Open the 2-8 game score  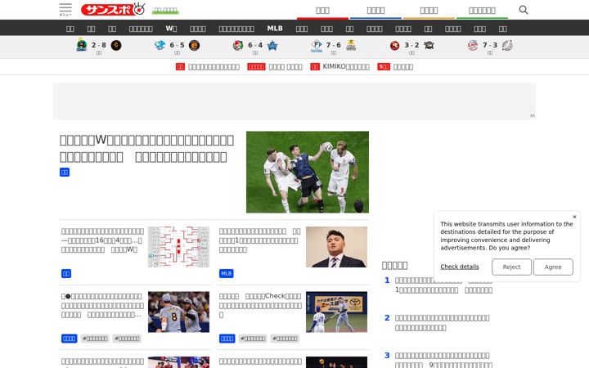[99, 45]
